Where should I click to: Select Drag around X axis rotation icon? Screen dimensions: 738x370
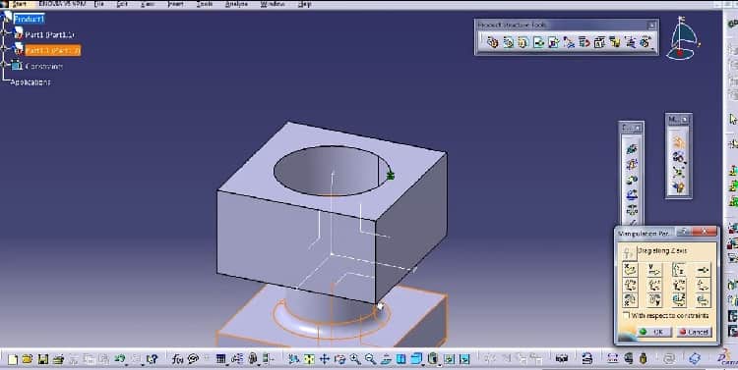pos(630,299)
